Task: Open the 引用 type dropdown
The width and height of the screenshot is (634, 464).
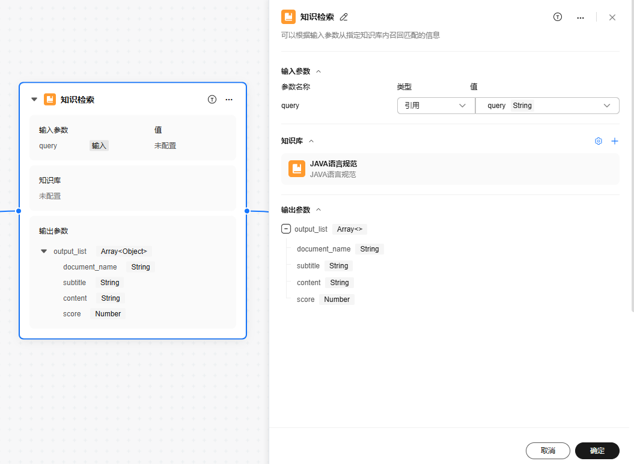Action: pos(435,106)
